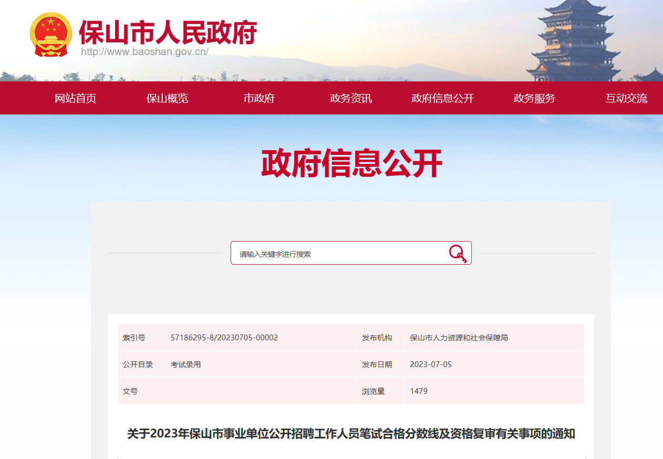Click the date 2023-07-05
Screen dimensions: 663x459
(431, 364)
